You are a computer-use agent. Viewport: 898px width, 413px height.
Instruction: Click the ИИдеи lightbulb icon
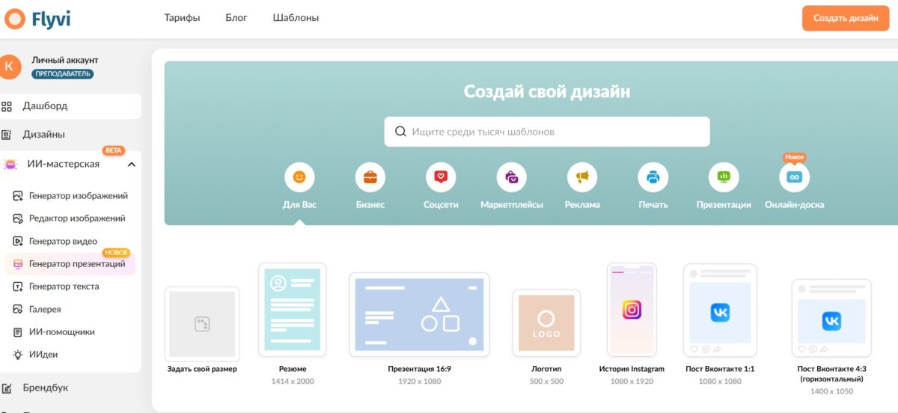(x=18, y=355)
